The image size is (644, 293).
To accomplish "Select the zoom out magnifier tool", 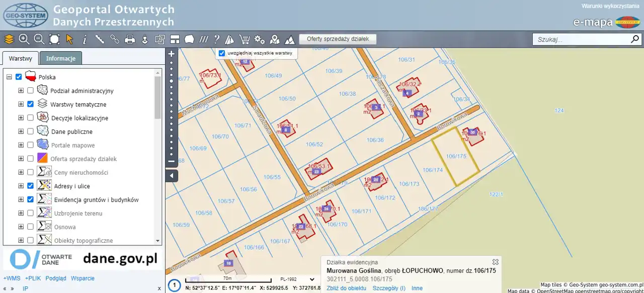I will [x=39, y=39].
